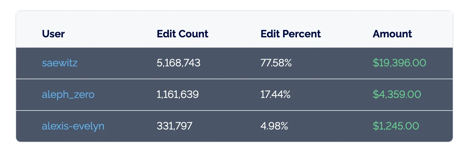Select the 1,161,639 edit count value

click(177, 94)
